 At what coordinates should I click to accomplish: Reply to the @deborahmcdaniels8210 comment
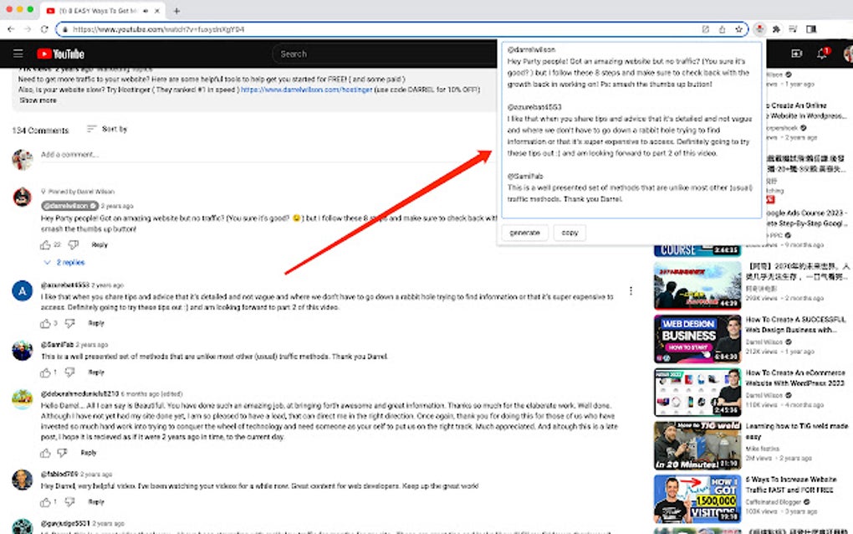click(89, 453)
